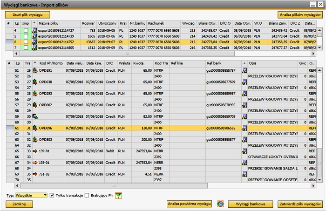Click status icon of OPD096 transaction

coord(35,128)
